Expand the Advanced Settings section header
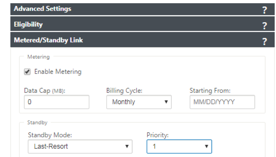The image size is (276, 157). [x=142, y=9]
